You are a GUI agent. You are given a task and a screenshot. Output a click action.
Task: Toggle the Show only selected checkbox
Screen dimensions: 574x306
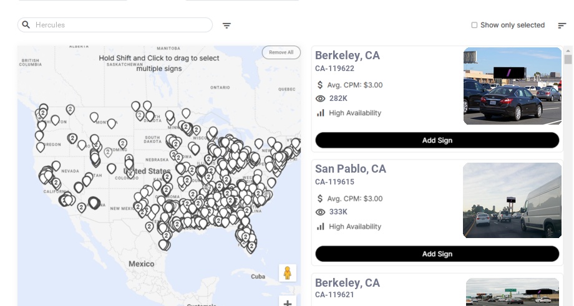tap(474, 26)
